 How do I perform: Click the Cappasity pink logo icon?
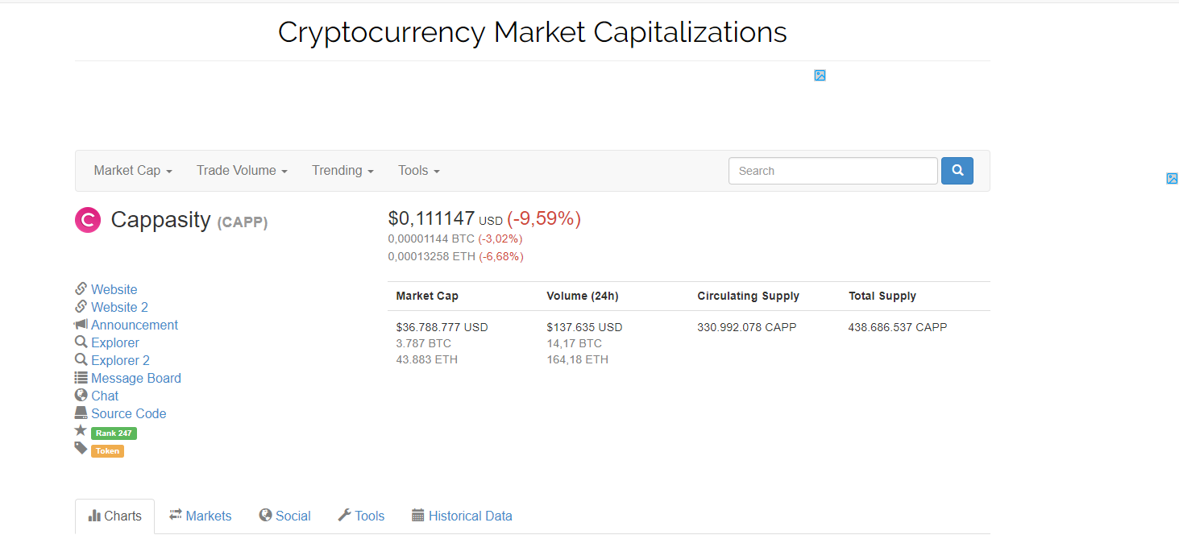pyautogui.click(x=88, y=220)
